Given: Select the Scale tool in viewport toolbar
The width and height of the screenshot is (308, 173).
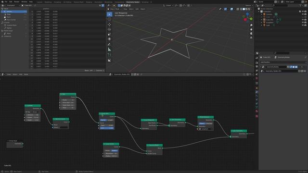Looking at the screenshot, I should coord(109,34).
